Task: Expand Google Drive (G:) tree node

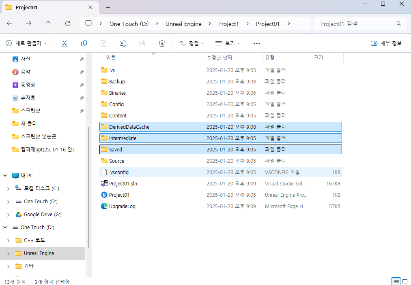Action: point(9,215)
